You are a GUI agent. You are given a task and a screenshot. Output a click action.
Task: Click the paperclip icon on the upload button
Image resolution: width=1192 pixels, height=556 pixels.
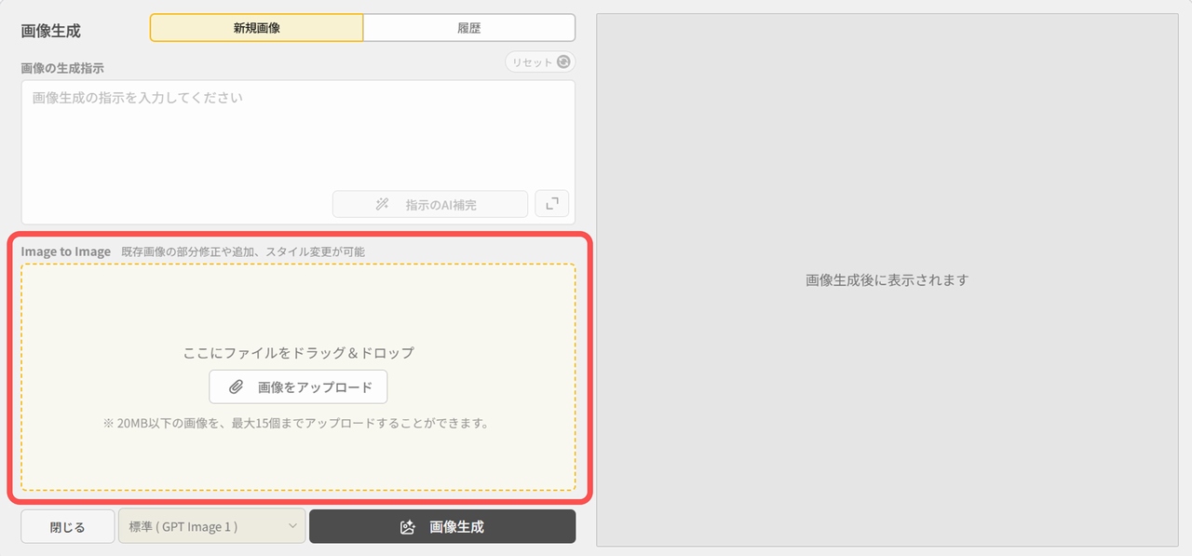click(x=237, y=387)
